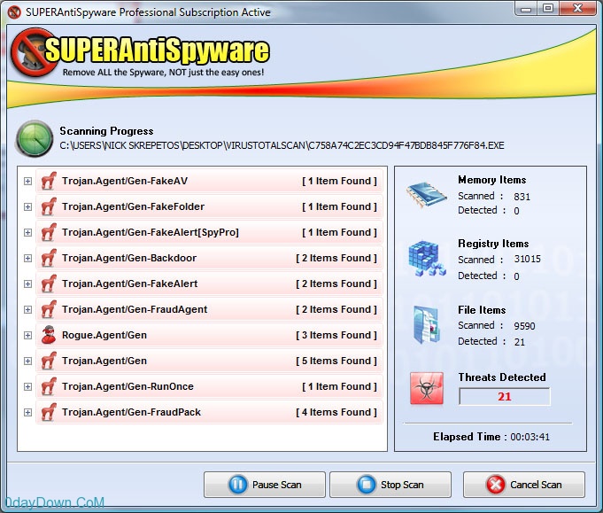
Task: Click trojan horse icon beside FakeAlert[SpyPro]
Action: coord(49,232)
